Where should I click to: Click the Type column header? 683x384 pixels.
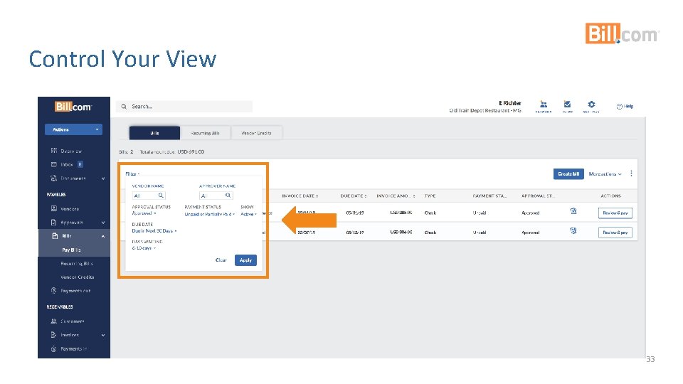tap(430, 196)
